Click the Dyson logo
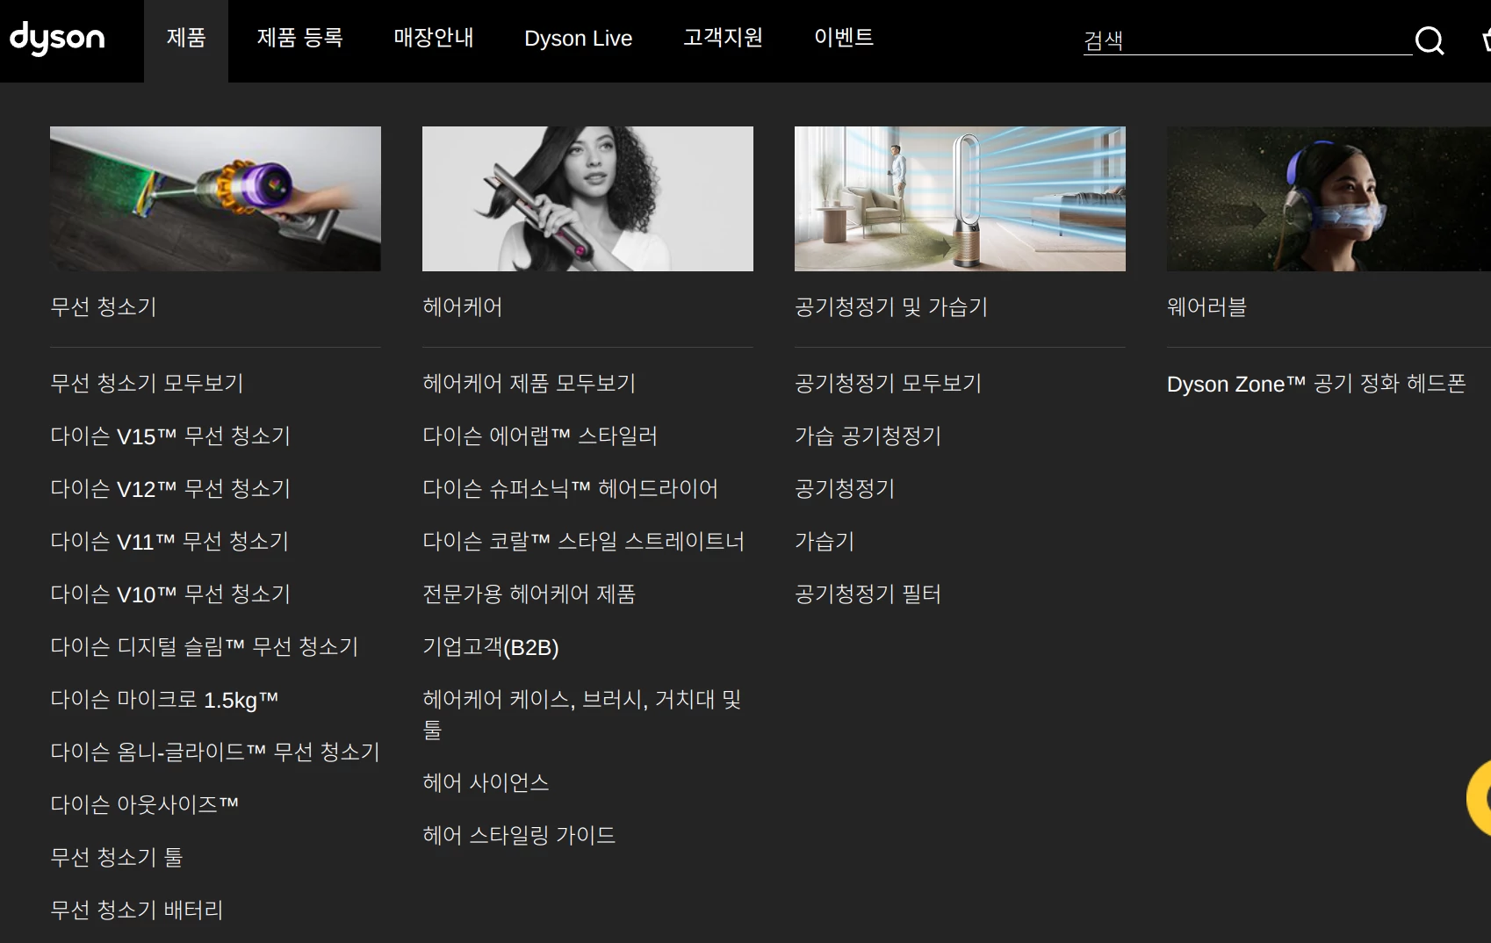This screenshot has height=943, width=1491. (56, 39)
